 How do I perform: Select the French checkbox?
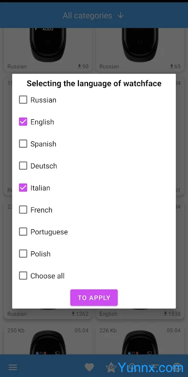pos(23,210)
